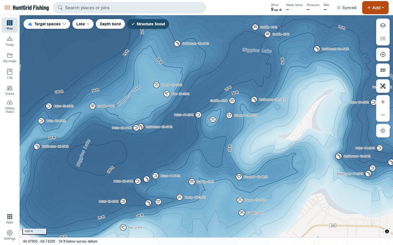Click map attribution info icon
393x245 pixels.
pyautogui.click(x=387, y=231)
